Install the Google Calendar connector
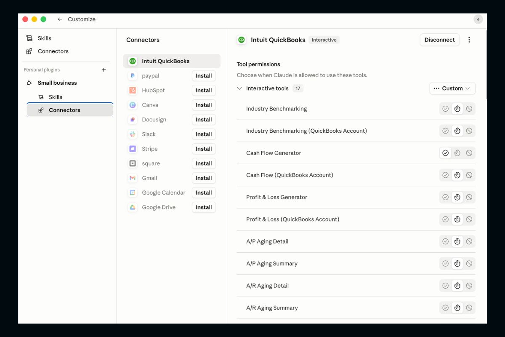This screenshot has width=505, height=337. click(204, 193)
